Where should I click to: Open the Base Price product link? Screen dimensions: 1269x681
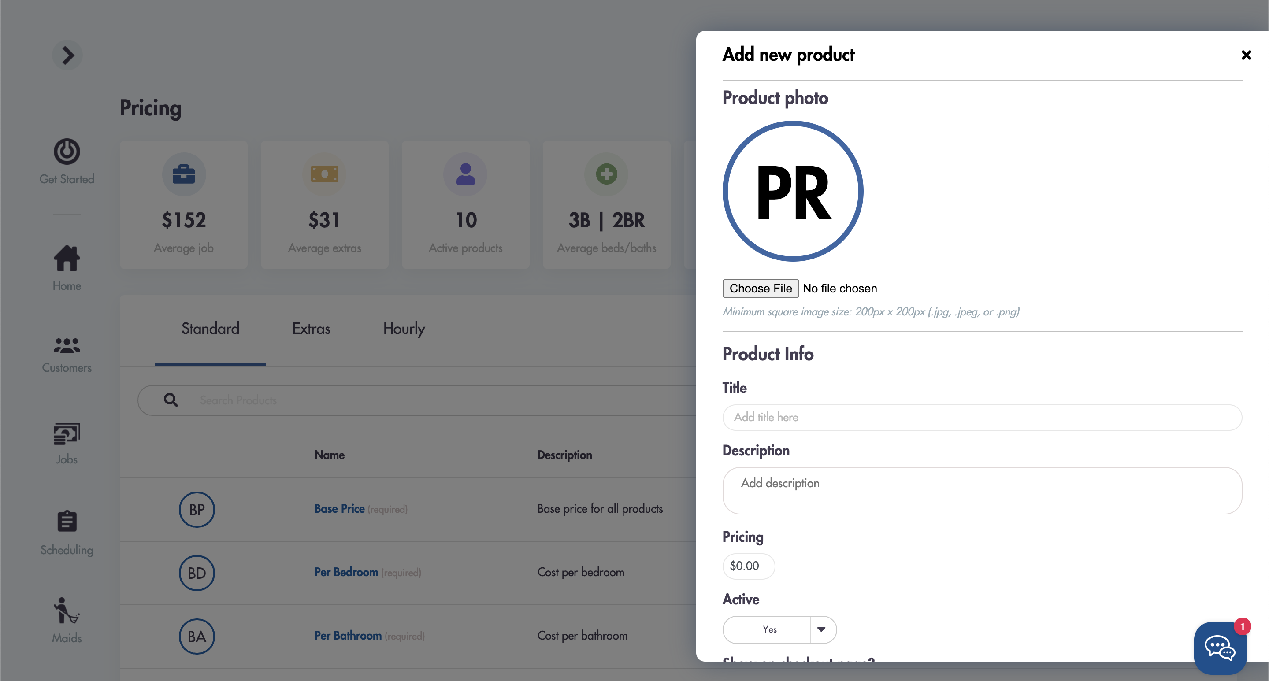(339, 509)
